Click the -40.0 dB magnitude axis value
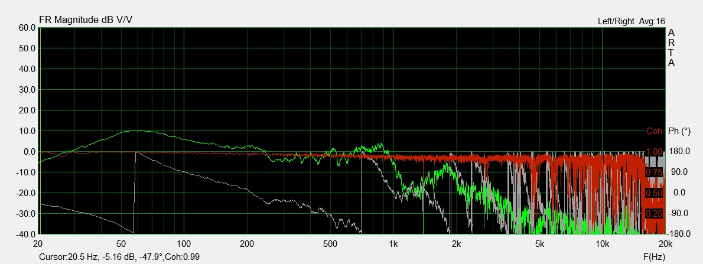This screenshot has width=703, height=264. (x=25, y=234)
